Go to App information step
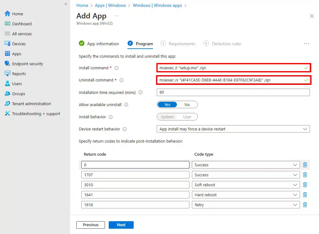The image size is (319, 234). [x=99, y=44]
